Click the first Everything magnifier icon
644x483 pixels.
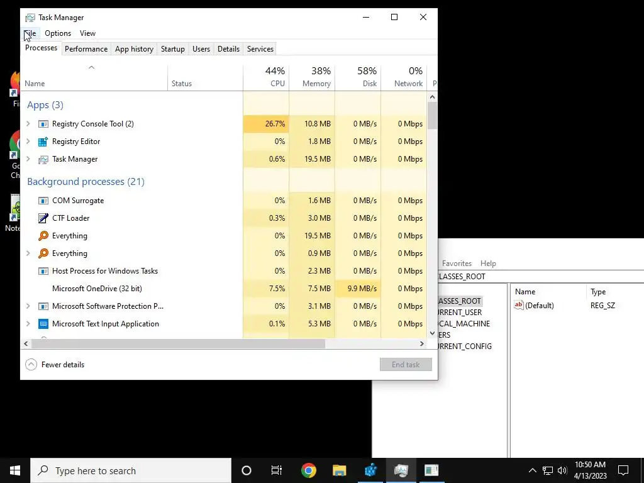pos(43,236)
